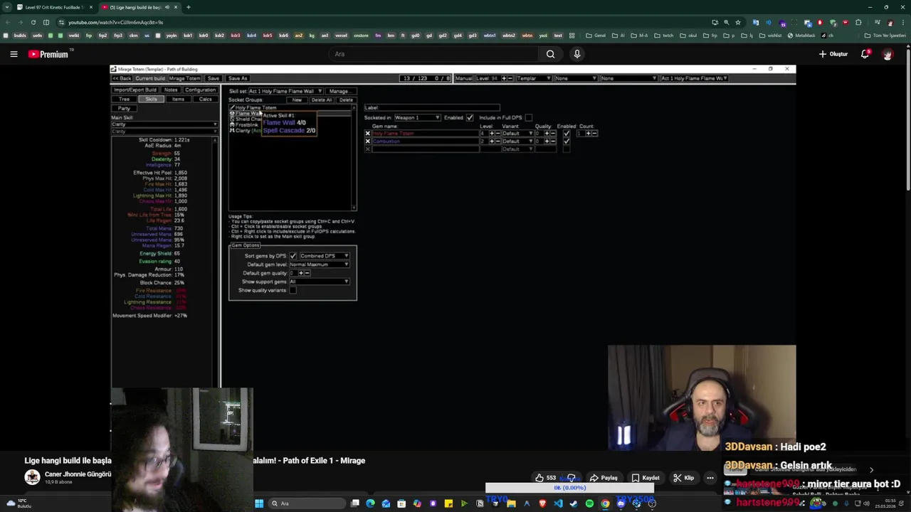The image size is (911, 512).
Task: Enable Show quality variants checkbox
Action: pos(293,290)
